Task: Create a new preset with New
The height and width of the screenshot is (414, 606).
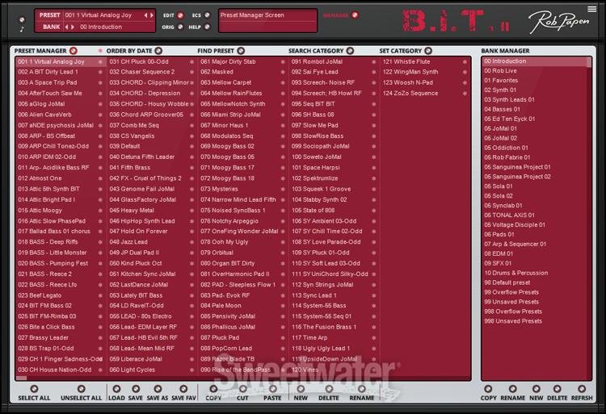Action: coord(301,389)
